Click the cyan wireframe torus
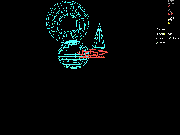This screenshot has height=135, width=180. click(x=68, y=22)
